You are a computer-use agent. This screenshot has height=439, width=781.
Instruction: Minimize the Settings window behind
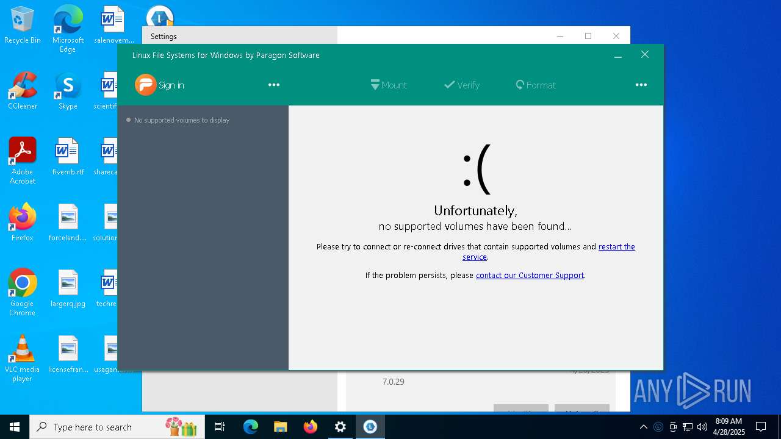(x=560, y=36)
